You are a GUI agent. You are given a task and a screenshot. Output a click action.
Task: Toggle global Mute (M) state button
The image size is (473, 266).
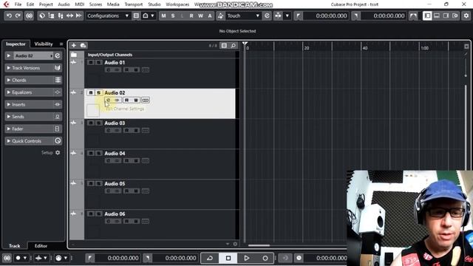tap(163, 16)
